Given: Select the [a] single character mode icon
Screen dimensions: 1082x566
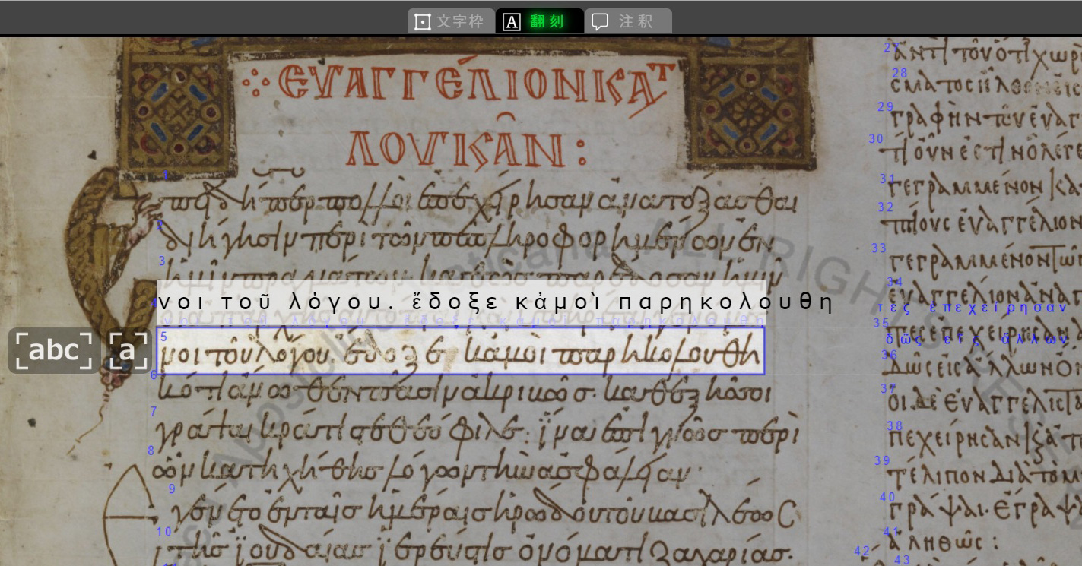Looking at the screenshot, I should pyautogui.click(x=128, y=349).
